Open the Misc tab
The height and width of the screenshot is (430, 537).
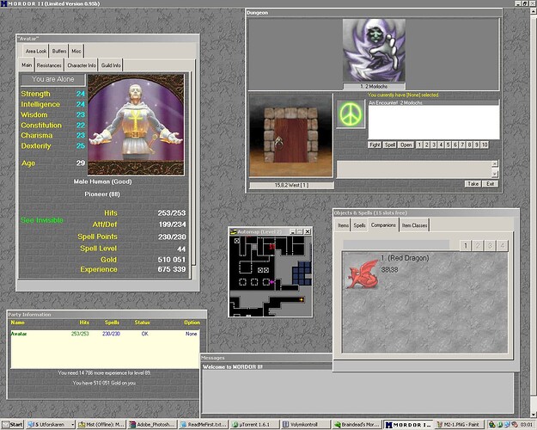76,51
